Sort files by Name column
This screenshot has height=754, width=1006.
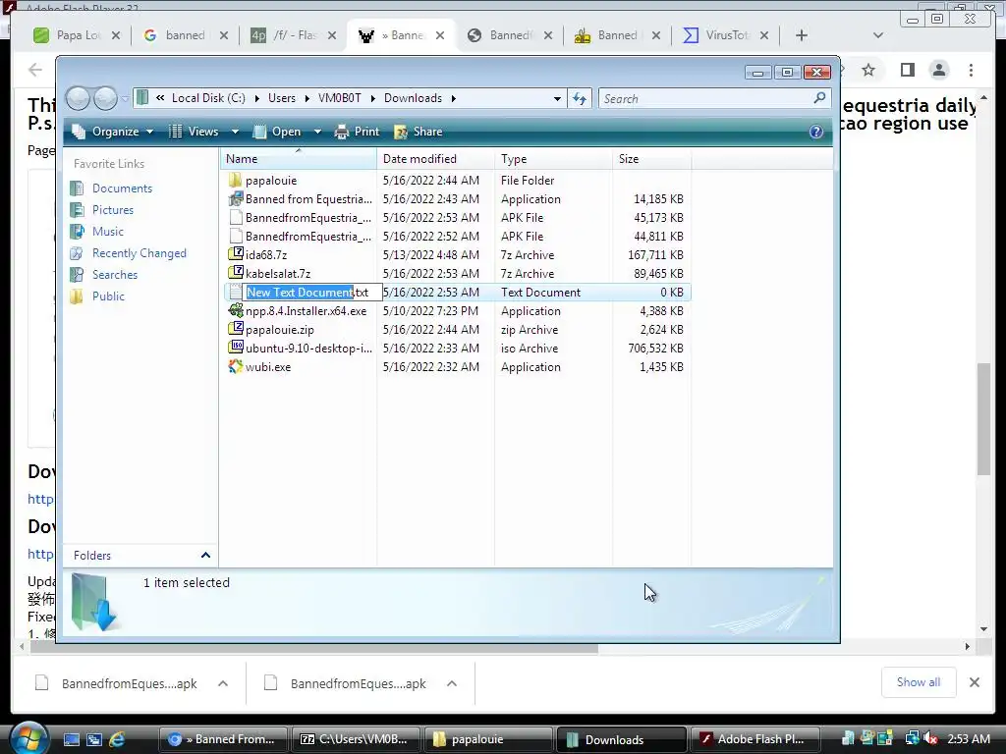coord(299,159)
